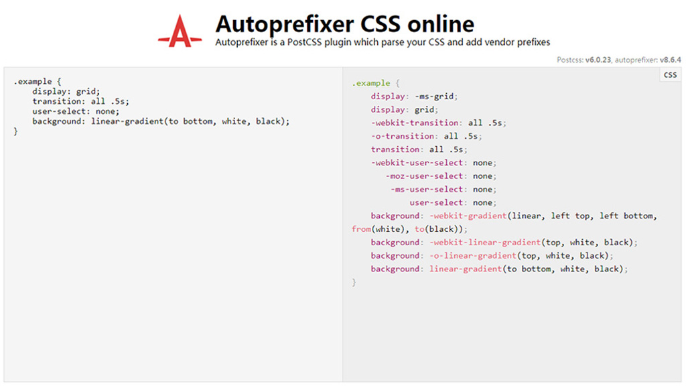
Task: Click '-webkit-user-select: none;' output line
Action: 433,163
